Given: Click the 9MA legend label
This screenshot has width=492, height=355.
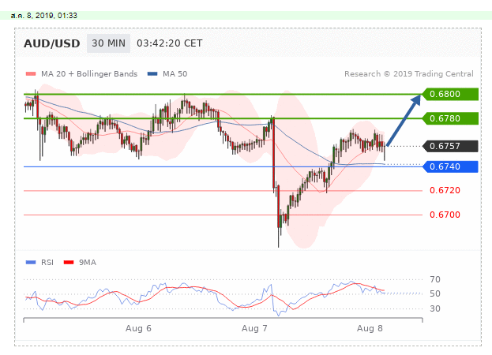Looking at the screenshot, I should [87, 262].
